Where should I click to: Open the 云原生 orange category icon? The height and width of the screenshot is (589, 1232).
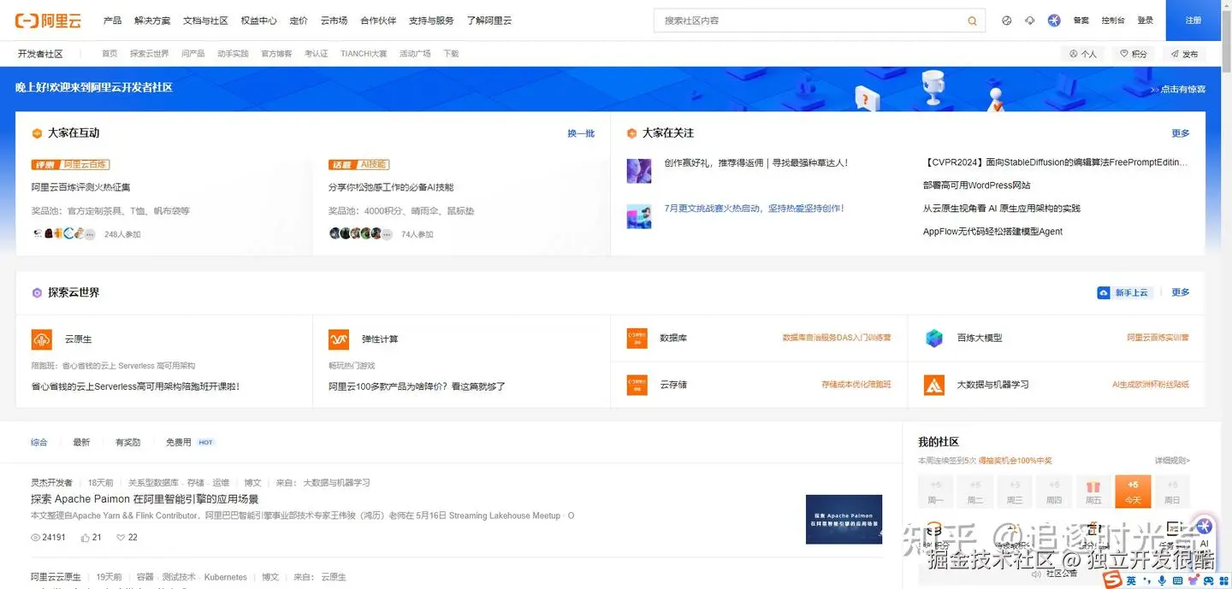point(42,339)
